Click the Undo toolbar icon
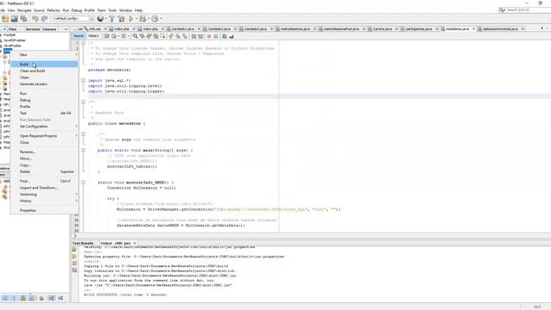The width and height of the screenshot is (551, 310). (35, 19)
